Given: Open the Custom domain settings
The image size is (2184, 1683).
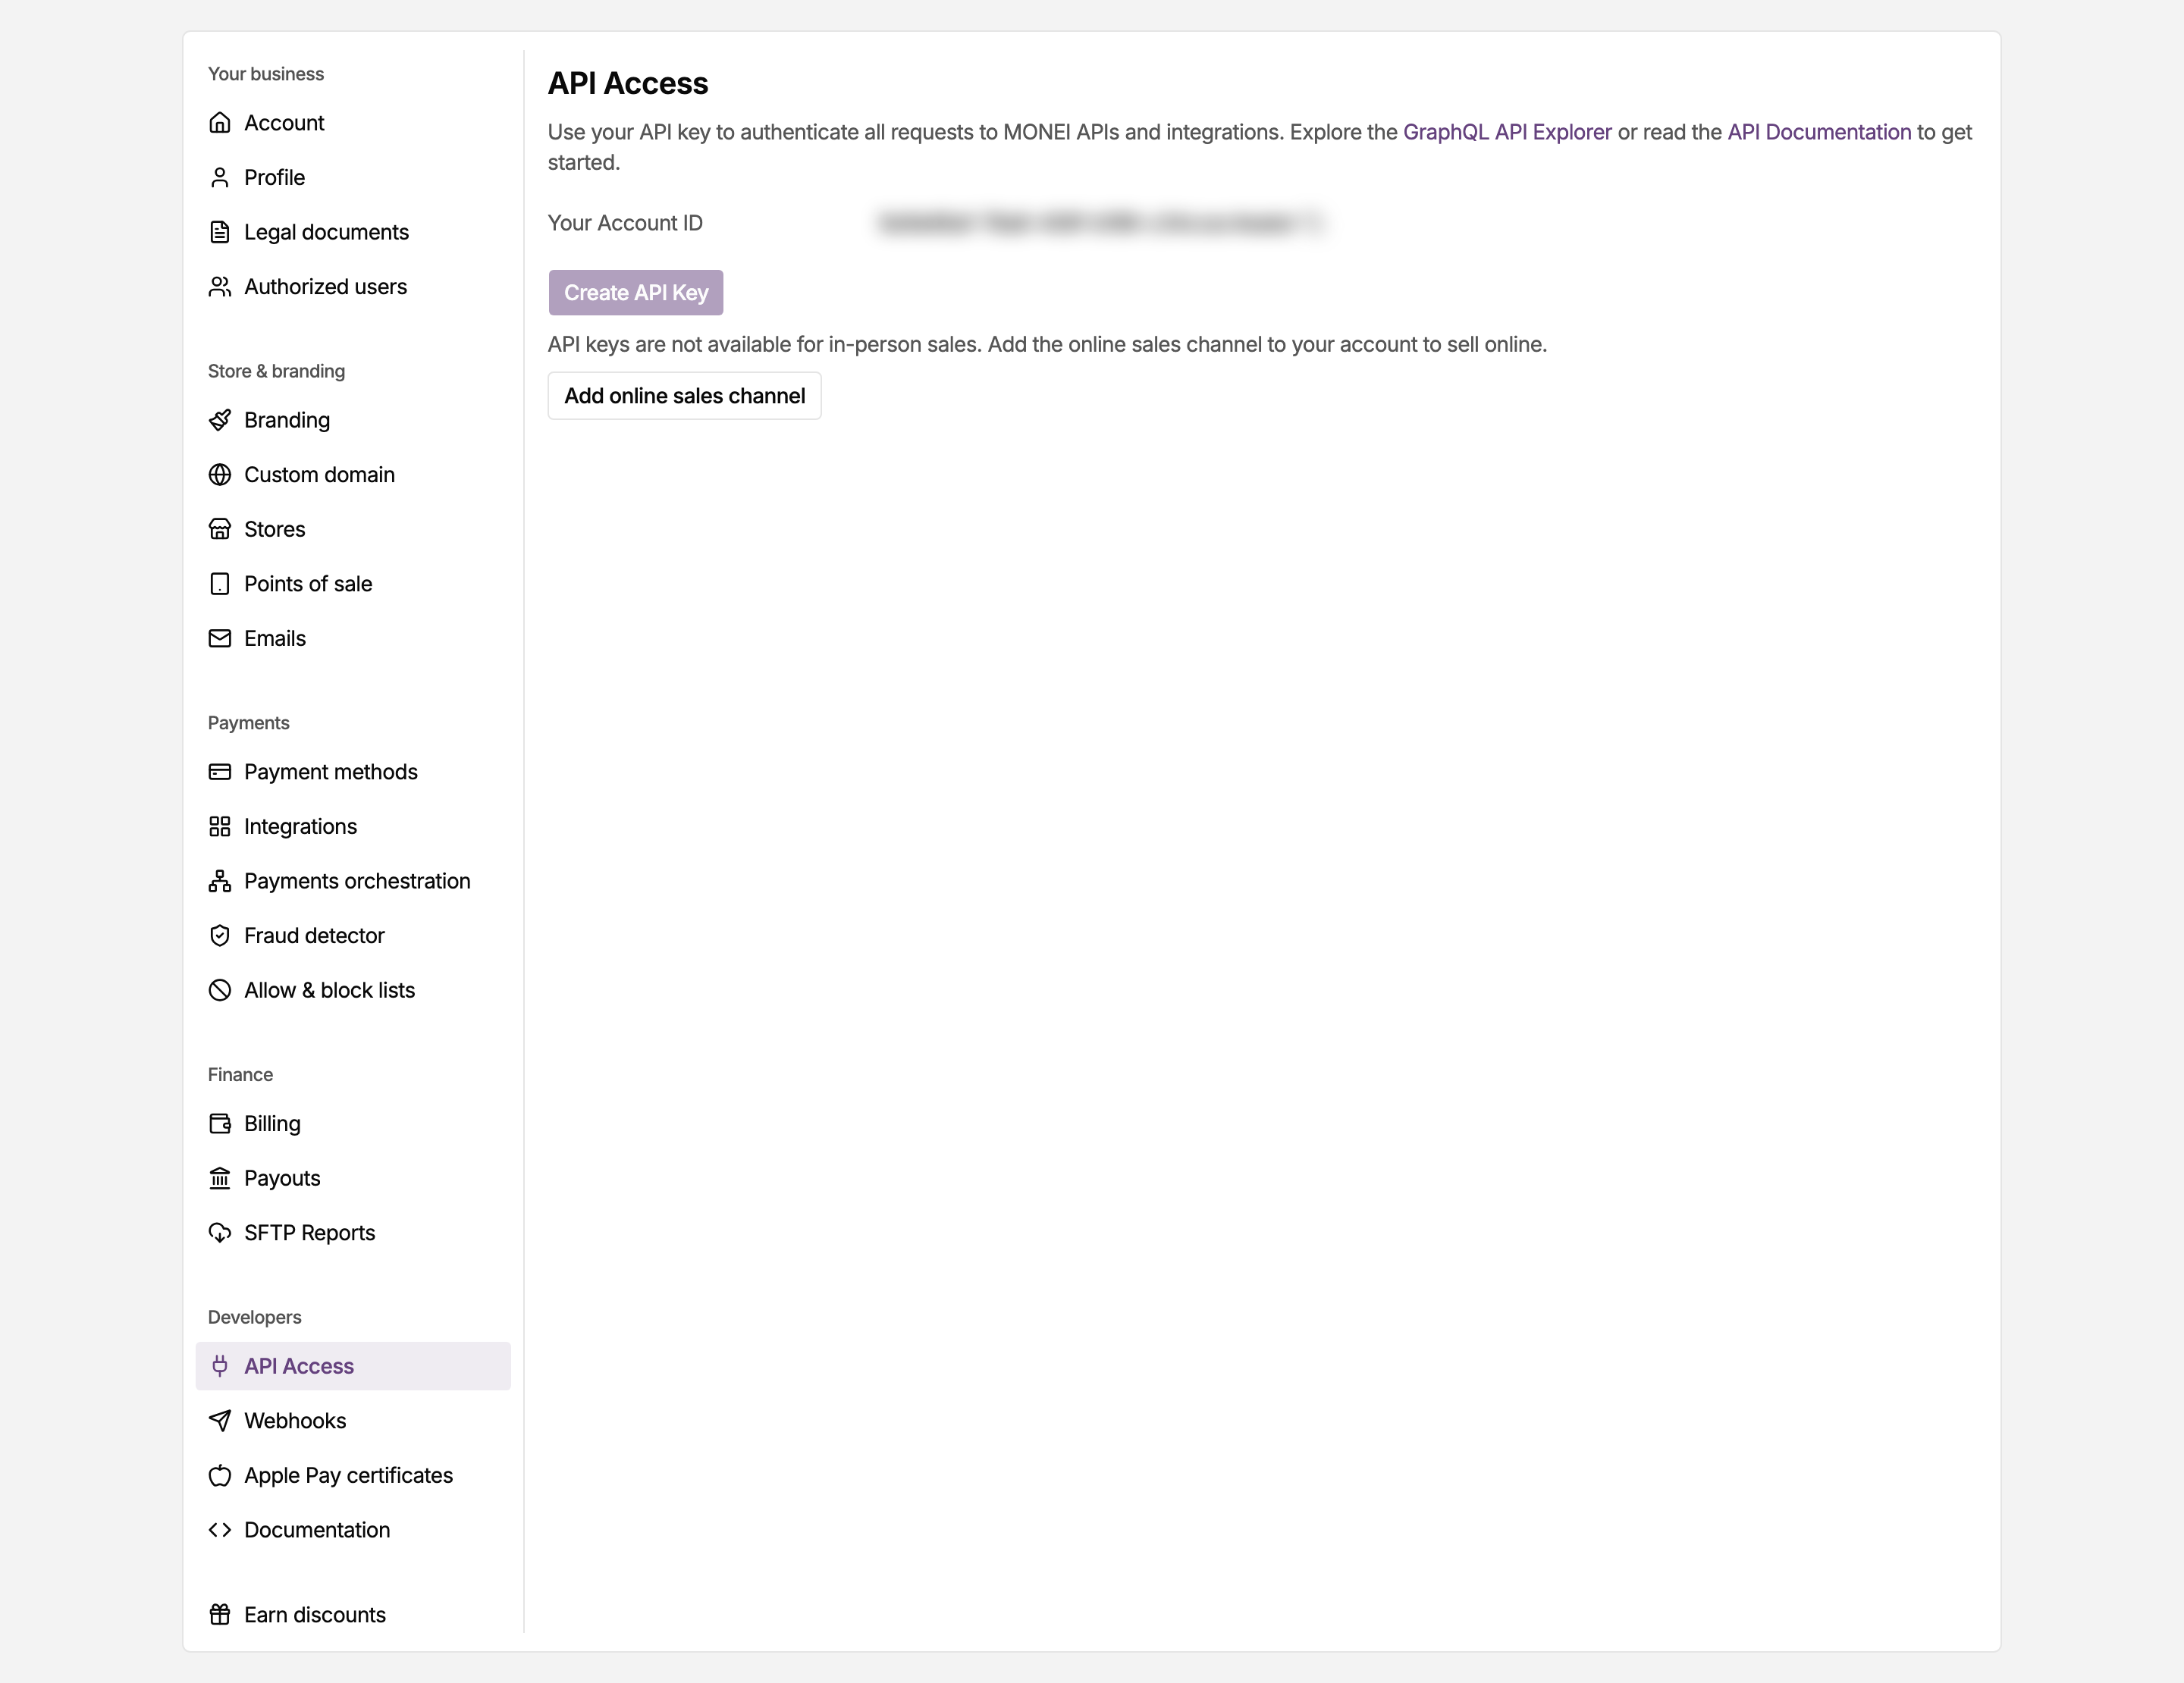Looking at the screenshot, I should coord(353,475).
